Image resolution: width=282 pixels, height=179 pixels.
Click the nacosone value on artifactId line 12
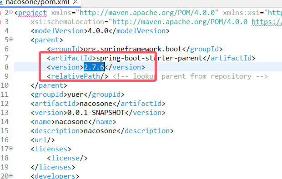click(96, 104)
